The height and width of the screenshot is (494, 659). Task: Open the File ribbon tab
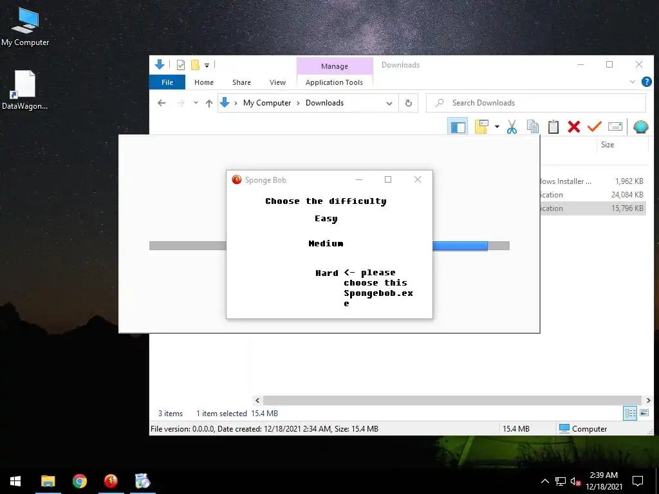coord(167,82)
